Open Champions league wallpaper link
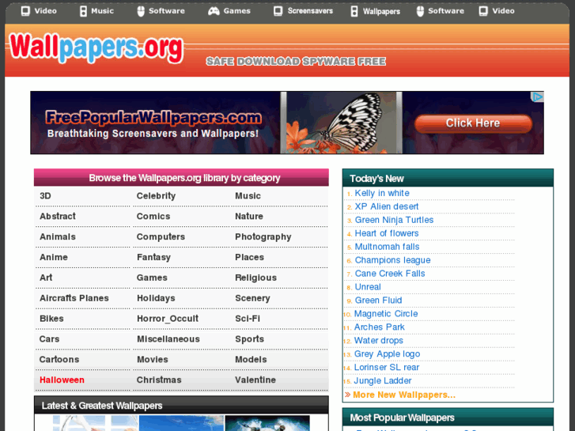Screen dimensions: 575x431 [x=392, y=260]
